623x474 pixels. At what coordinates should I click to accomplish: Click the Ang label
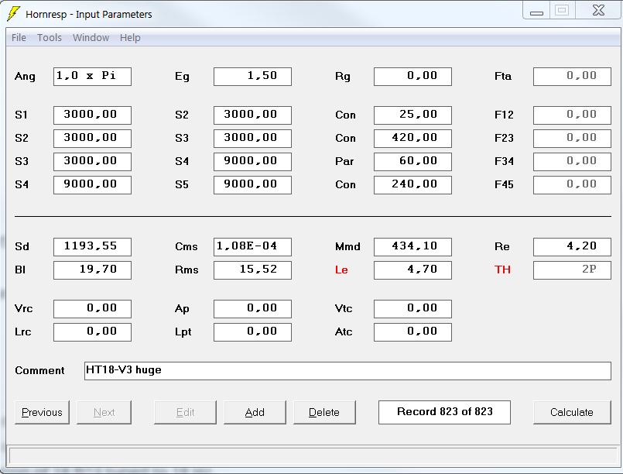click(x=25, y=77)
